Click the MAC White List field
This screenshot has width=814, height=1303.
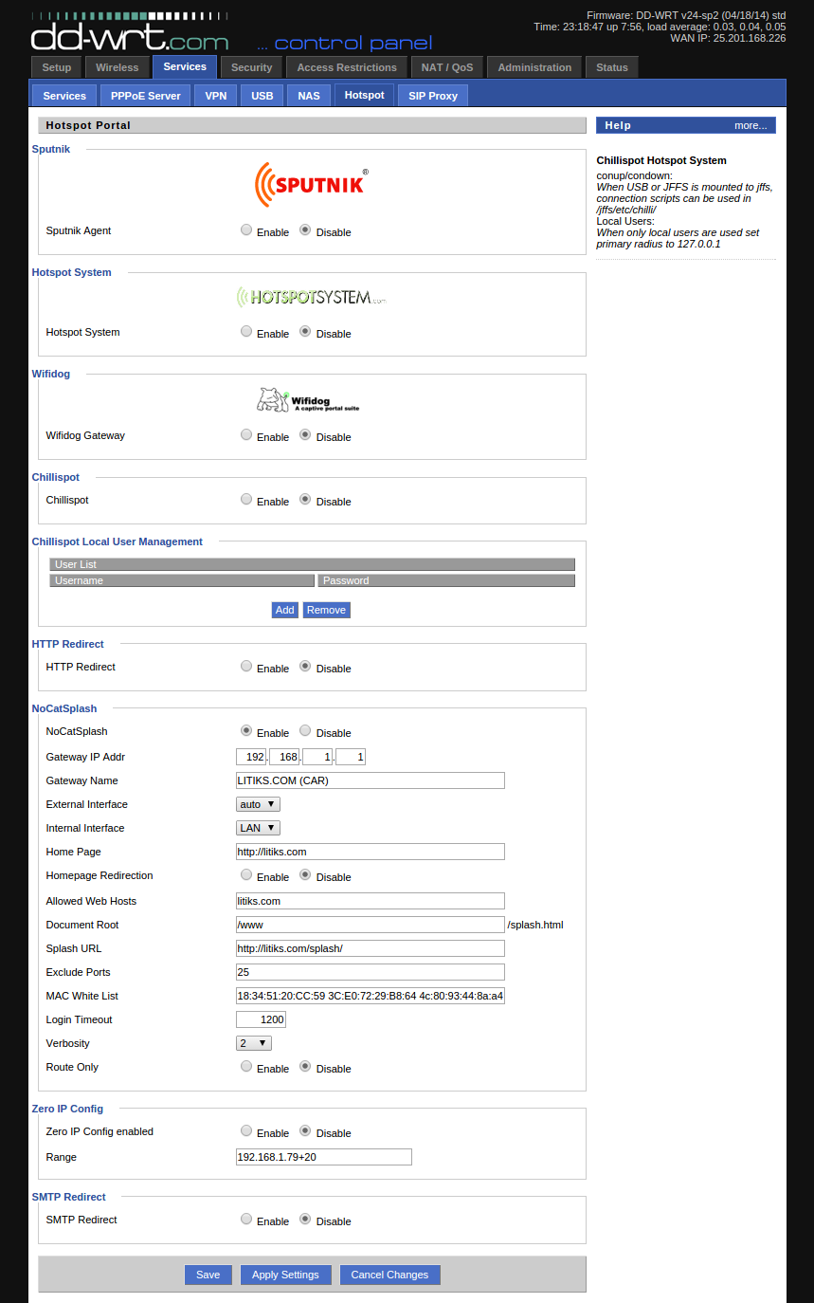click(371, 996)
